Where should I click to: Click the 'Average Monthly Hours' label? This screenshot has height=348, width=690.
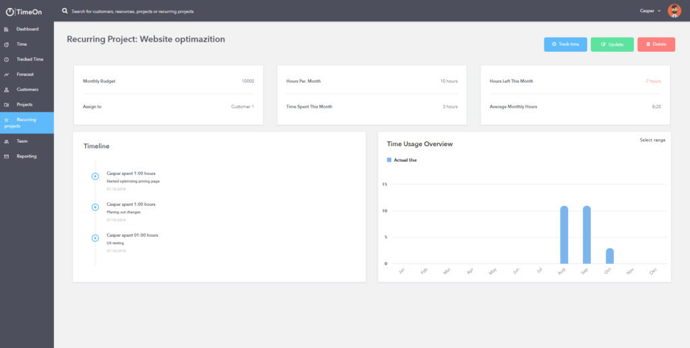click(513, 107)
